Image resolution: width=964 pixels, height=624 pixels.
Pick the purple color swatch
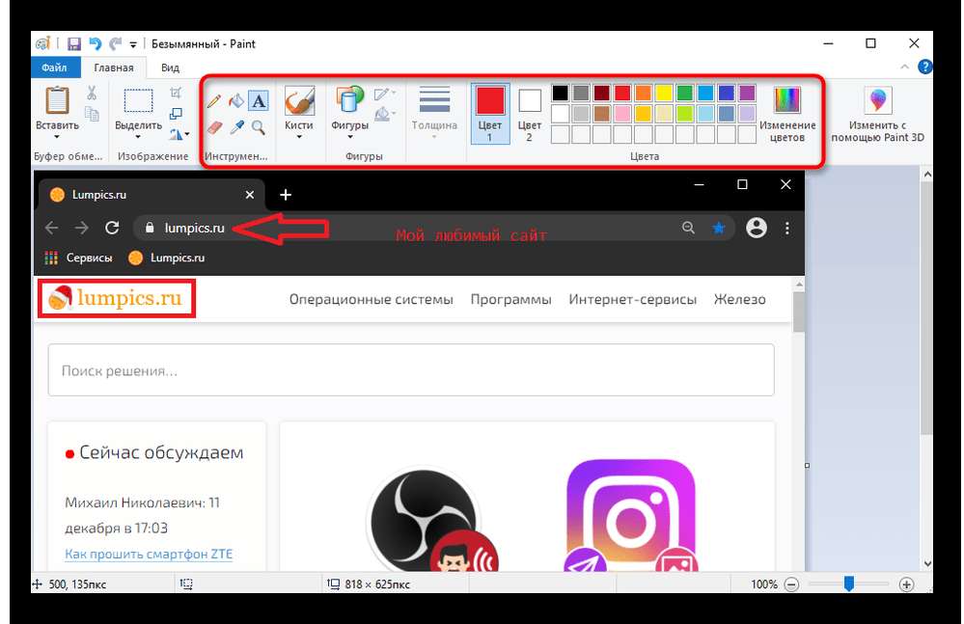coord(747,93)
